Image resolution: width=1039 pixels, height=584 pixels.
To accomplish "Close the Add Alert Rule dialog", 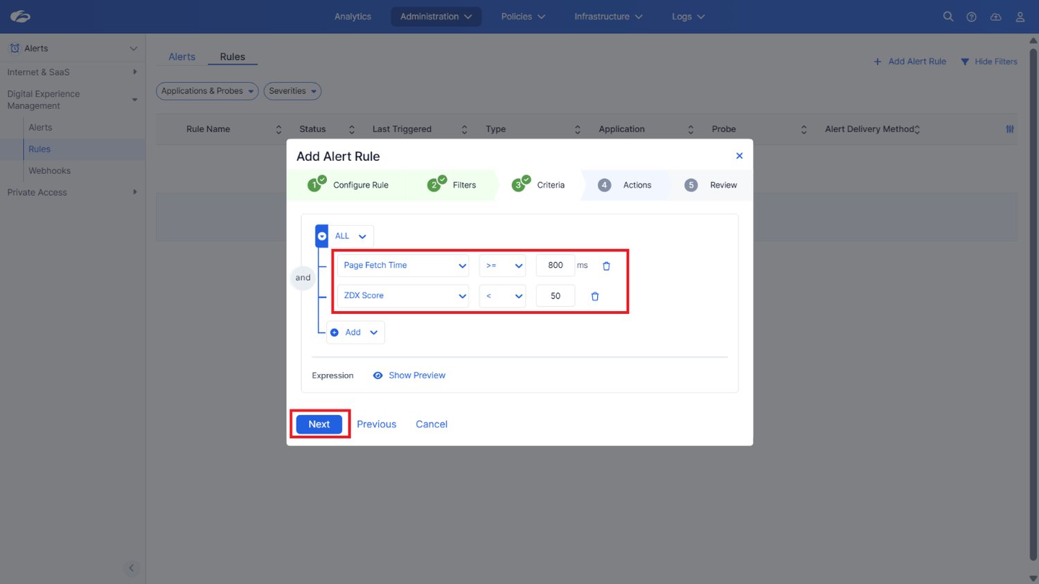I will click(739, 156).
